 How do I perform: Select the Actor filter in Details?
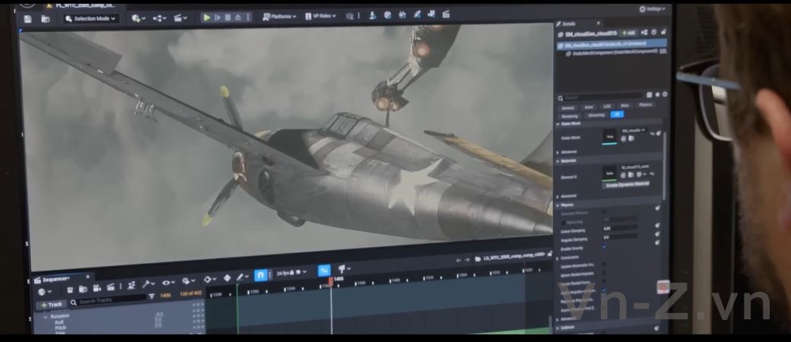[x=589, y=107]
